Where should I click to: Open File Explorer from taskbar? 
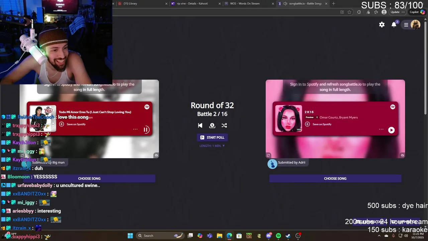(219, 236)
